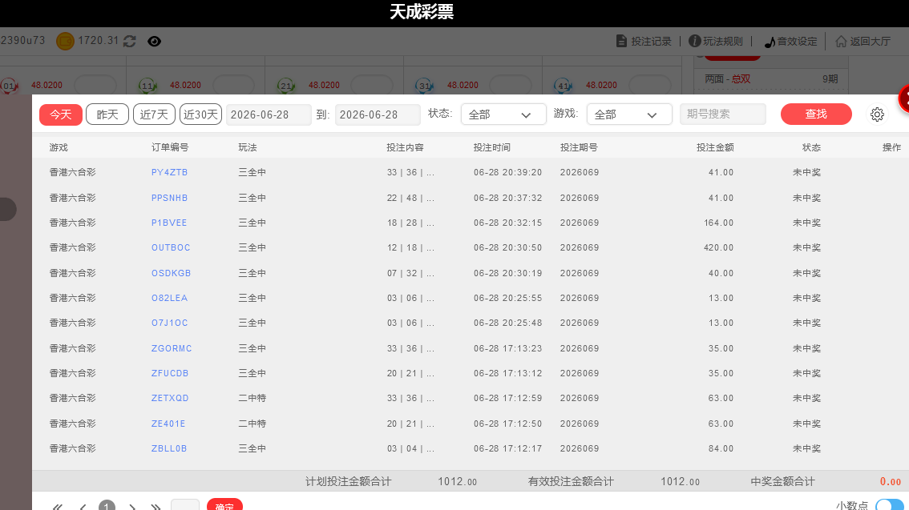
Task: Refresh the balance with the reload icon
Action: pyautogui.click(x=130, y=41)
